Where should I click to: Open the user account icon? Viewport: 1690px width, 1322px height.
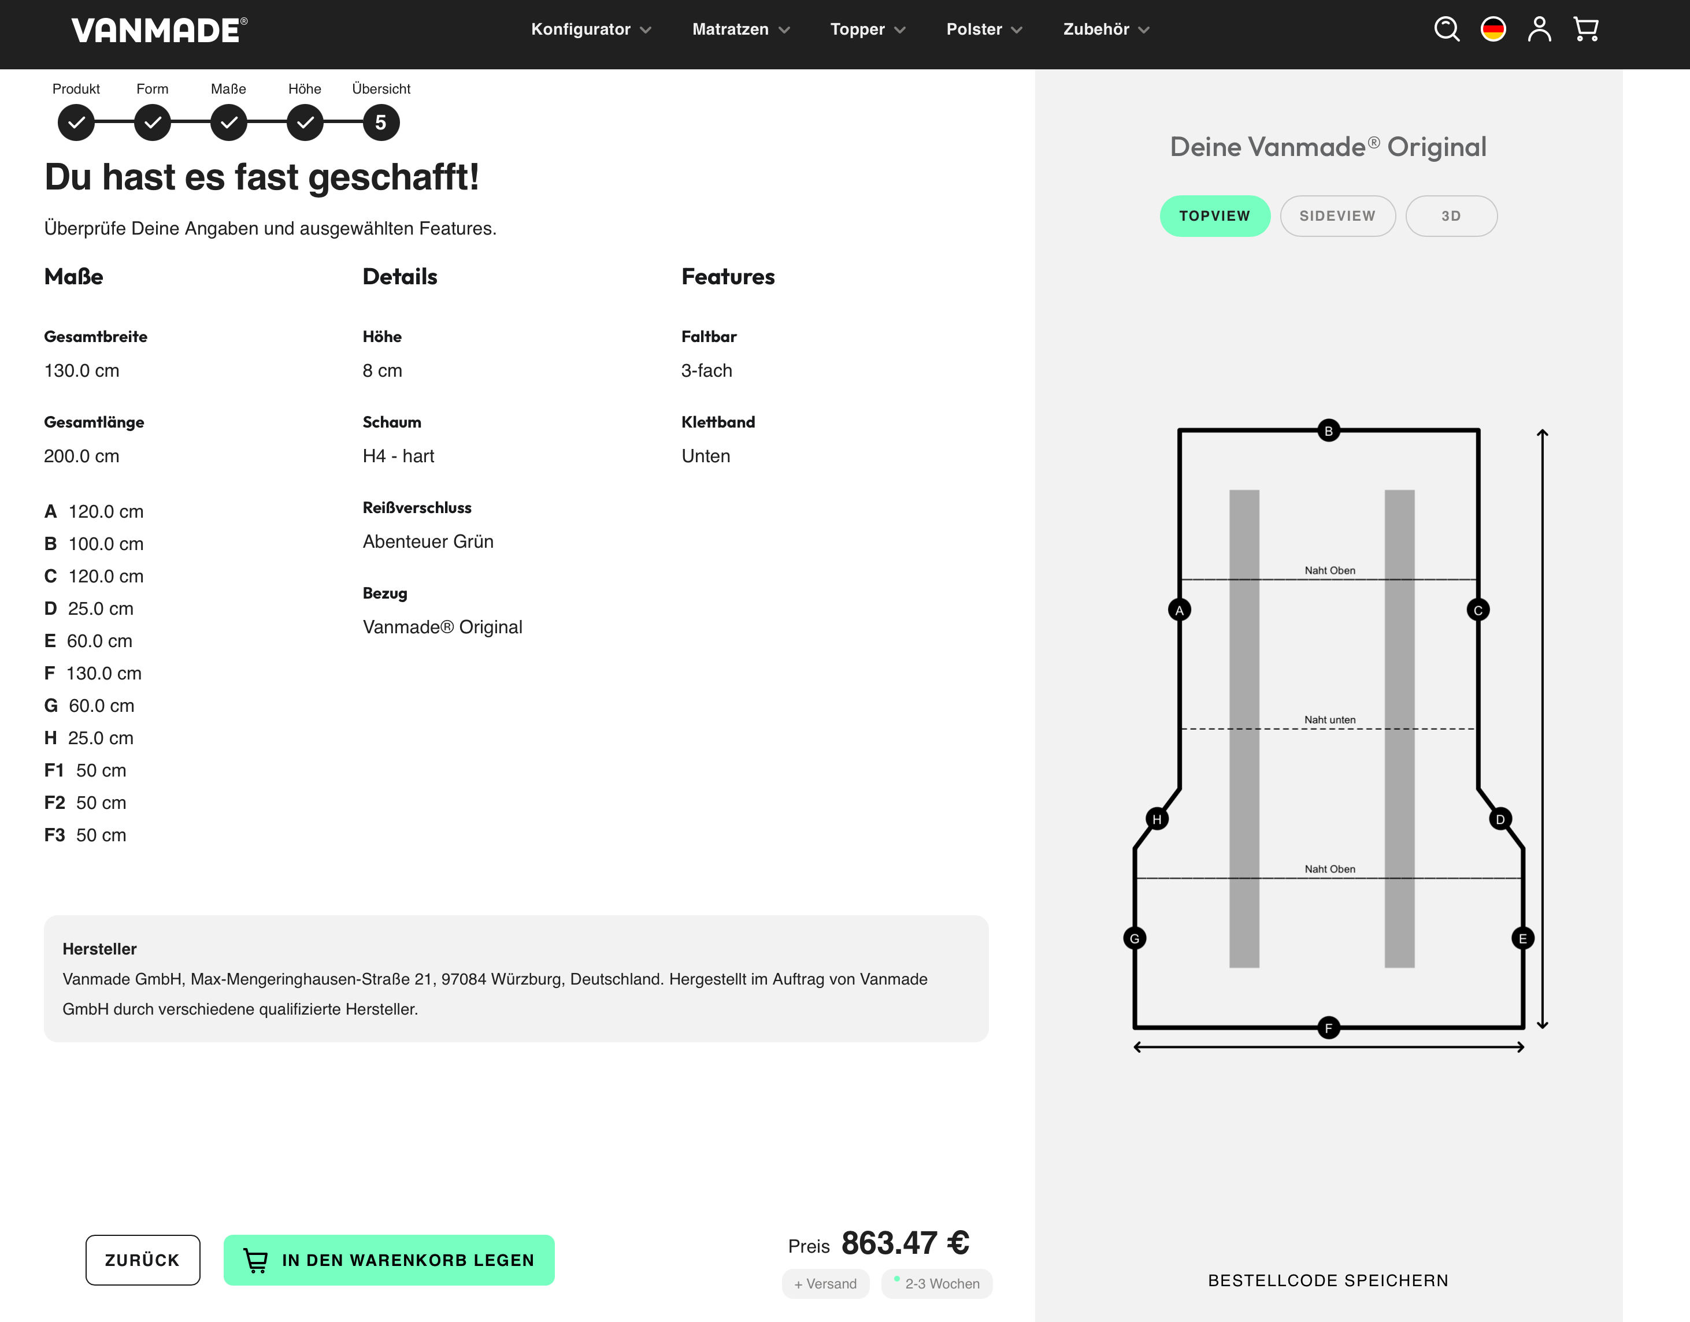[1539, 29]
